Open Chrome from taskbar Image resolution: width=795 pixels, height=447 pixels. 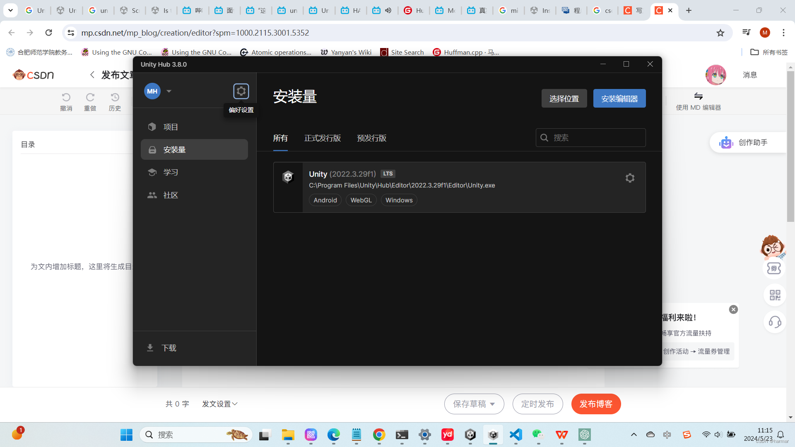coord(379,435)
